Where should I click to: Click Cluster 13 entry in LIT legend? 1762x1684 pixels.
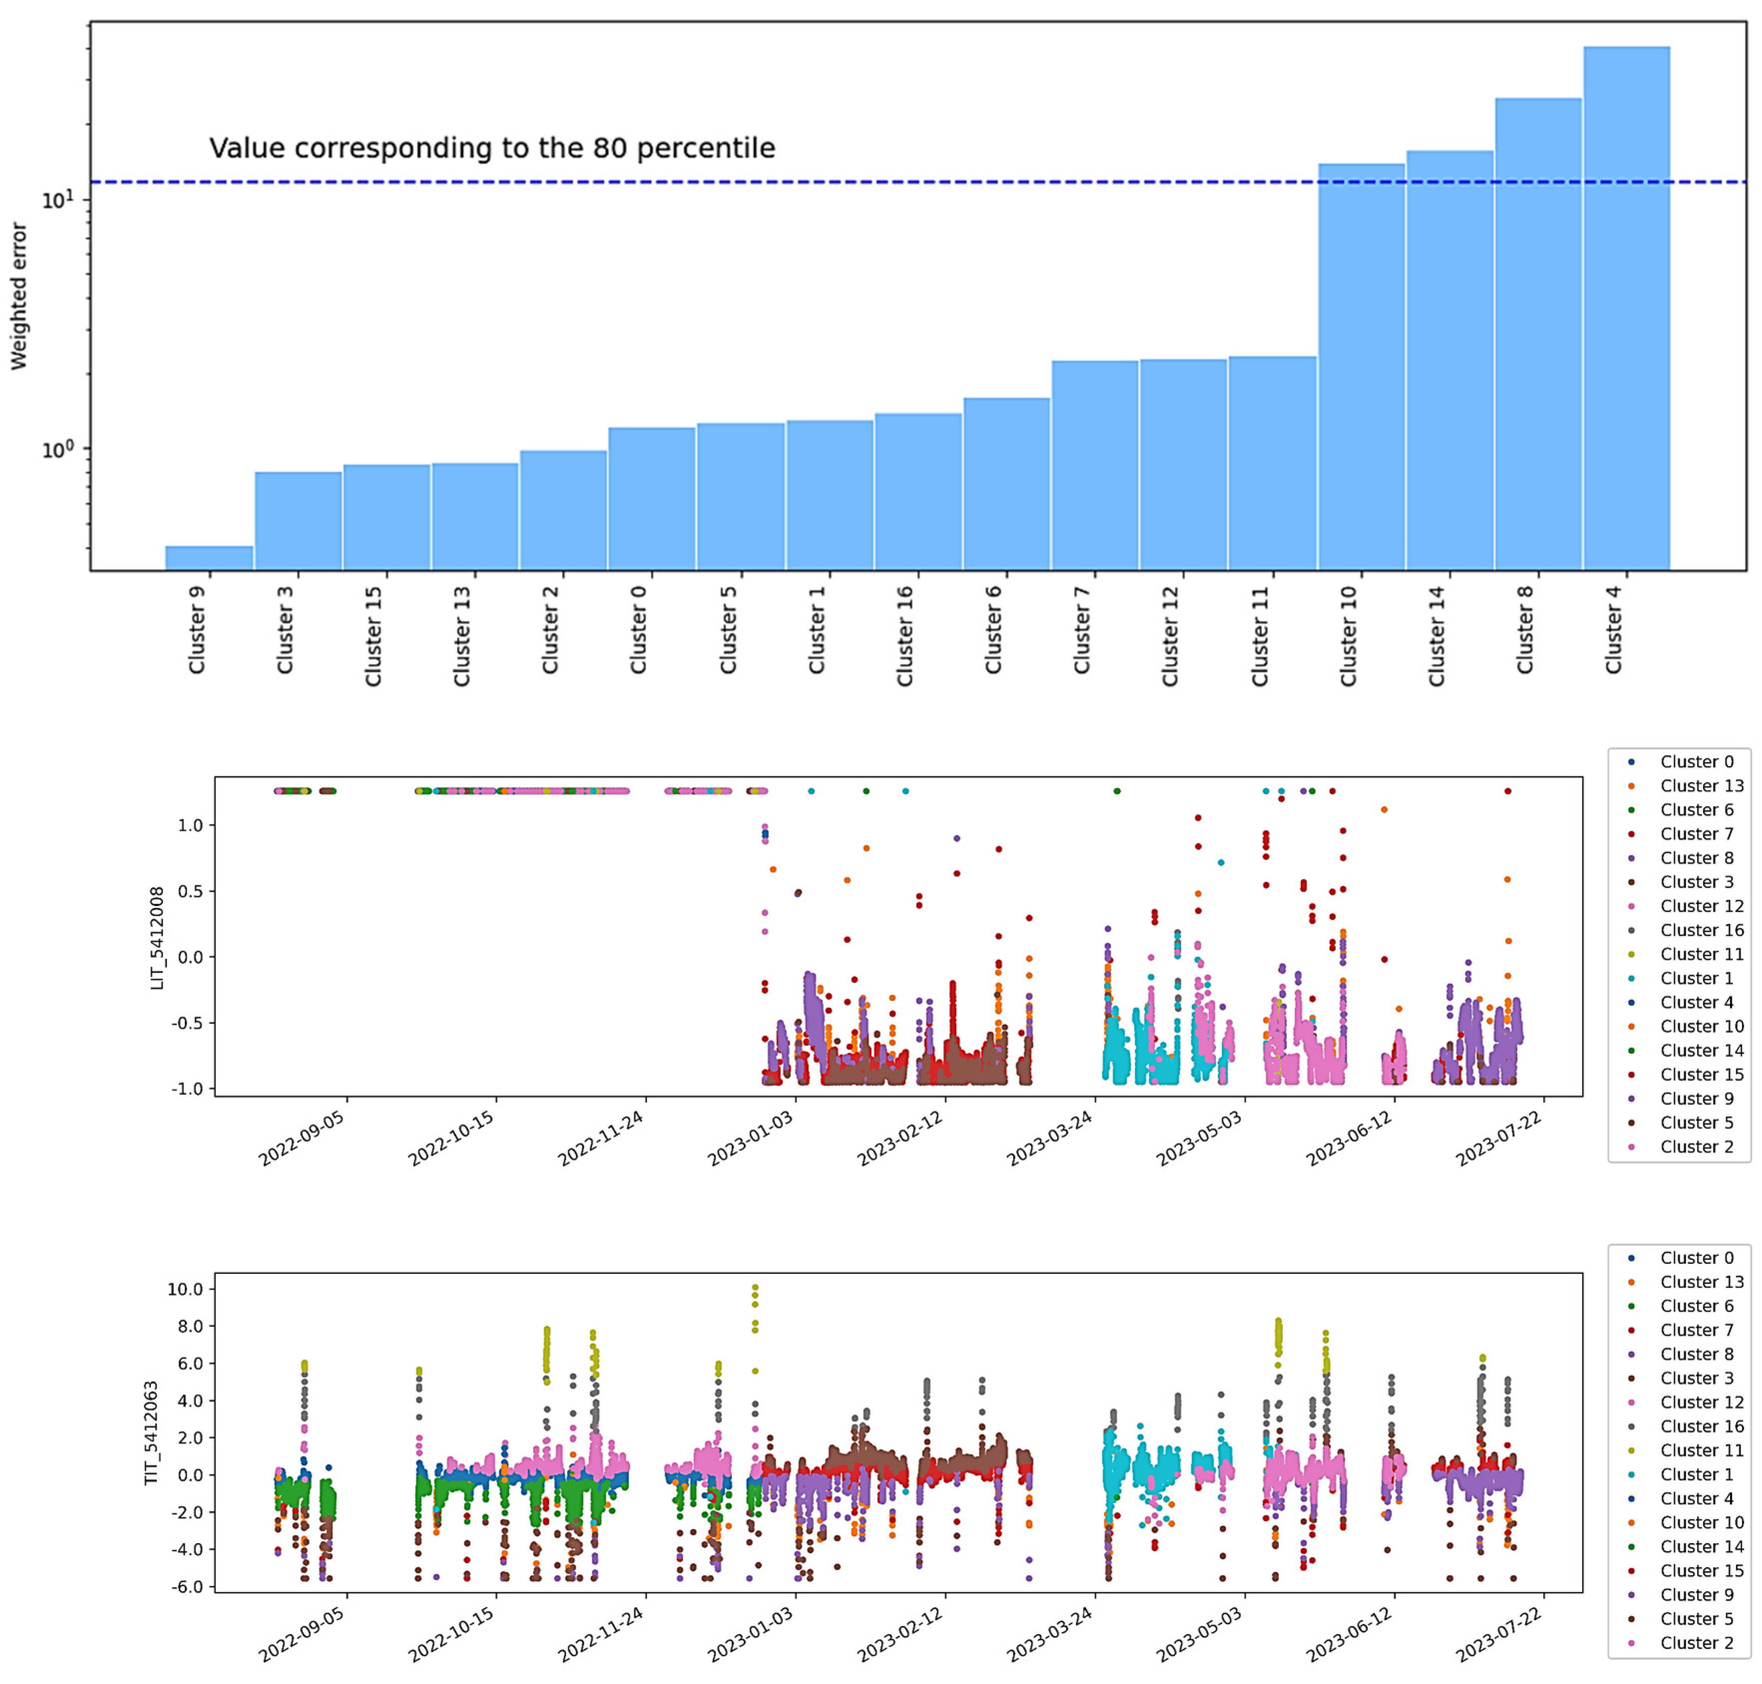click(1701, 785)
